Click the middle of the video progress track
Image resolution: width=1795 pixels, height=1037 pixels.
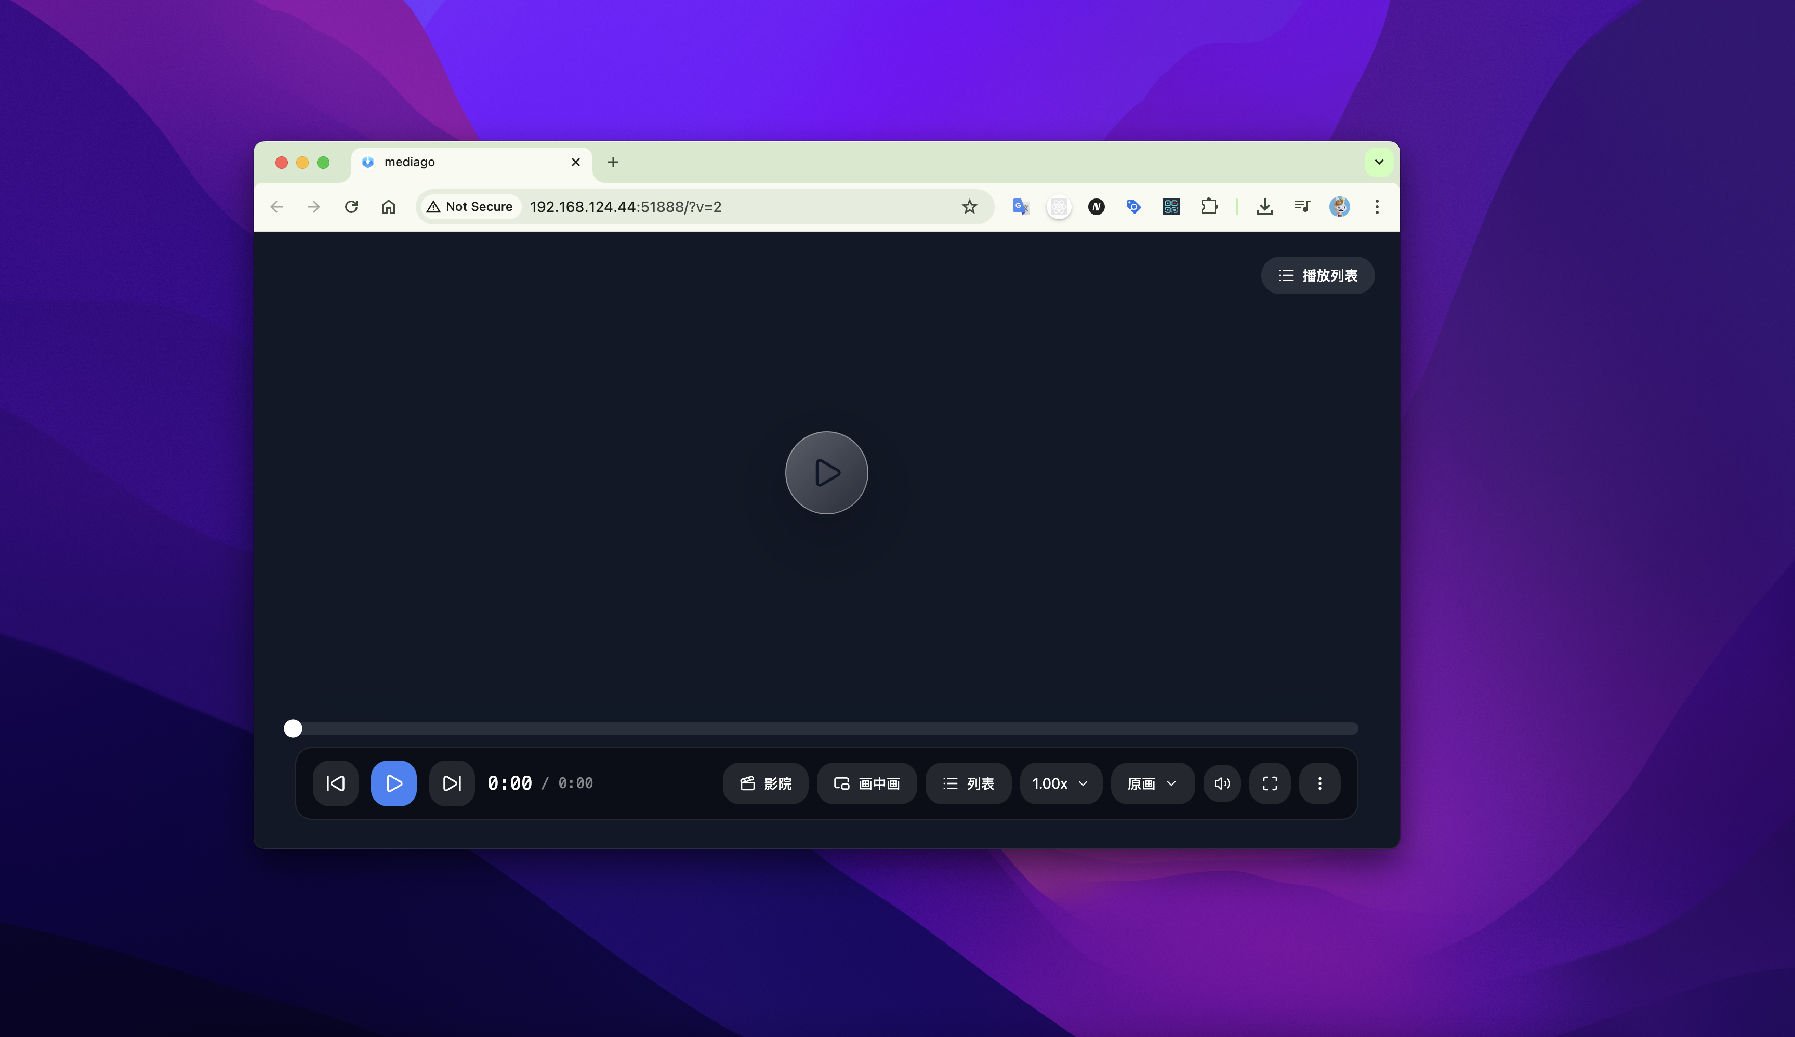pyautogui.click(x=826, y=728)
